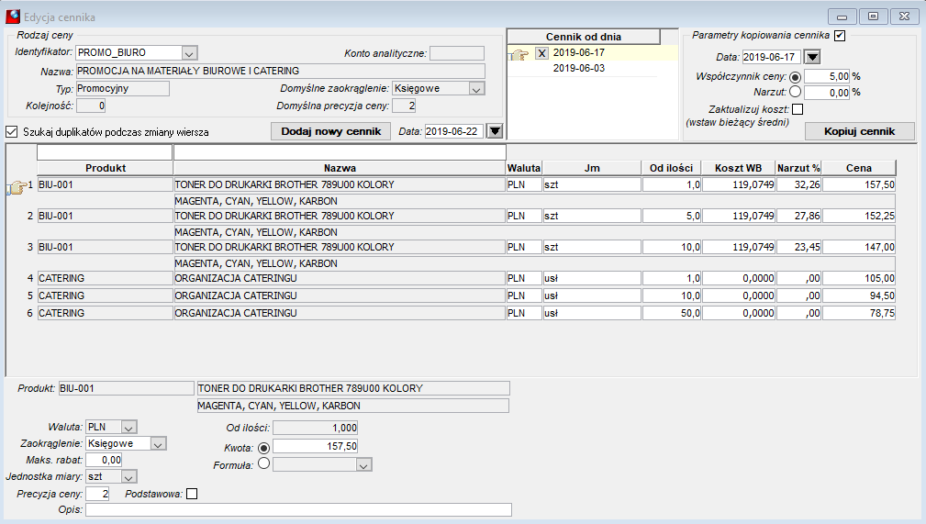Click the pointing hand icon beside row 1
This screenshot has width=926, height=524.
click(17, 187)
